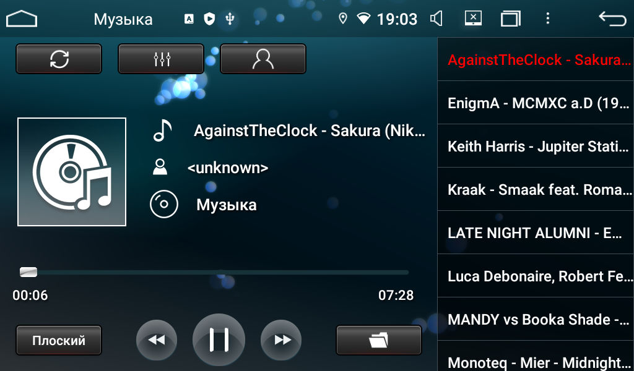This screenshot has width=634, height=371.
Task: Tap the screen-off display icon
Action: [x=474, y=18]
